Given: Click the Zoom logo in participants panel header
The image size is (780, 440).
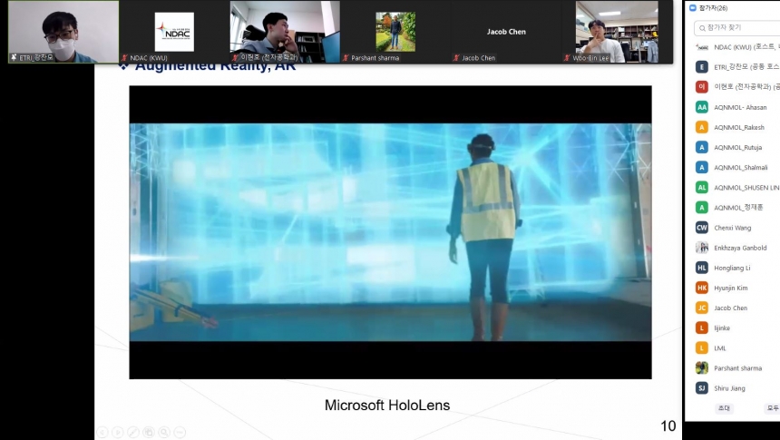Looking at the screenshot, I should [693, 8].
